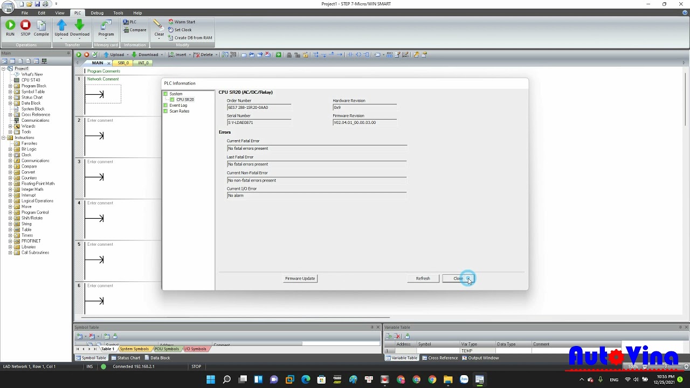The image size is (690, 388).
Task: Switch to the SBR_0 editor tab
Action: (123, 63)
